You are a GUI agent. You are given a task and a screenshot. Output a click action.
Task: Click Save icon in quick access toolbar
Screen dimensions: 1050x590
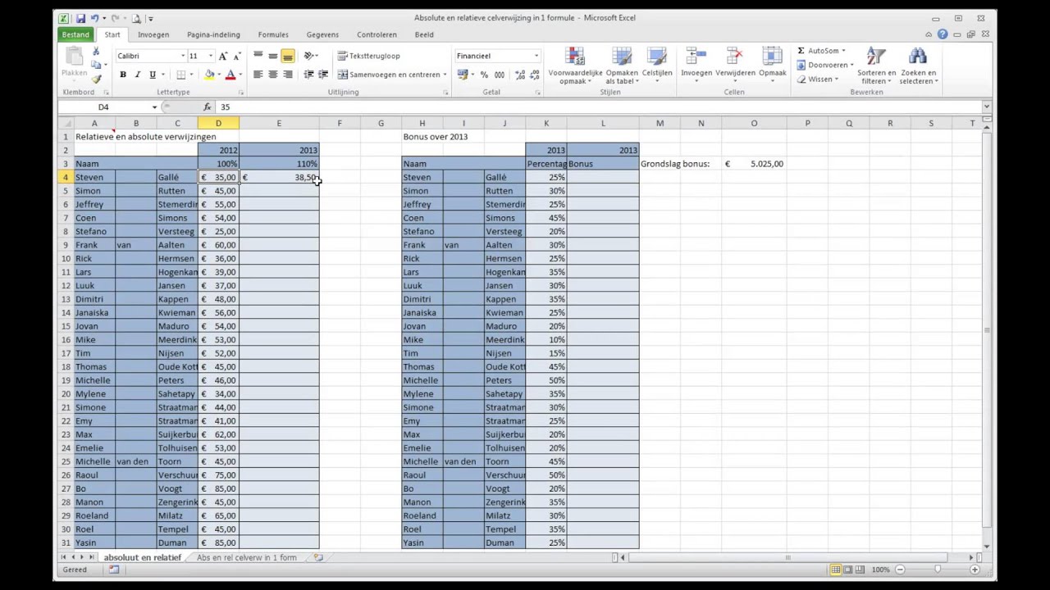[x=80, y=18]
